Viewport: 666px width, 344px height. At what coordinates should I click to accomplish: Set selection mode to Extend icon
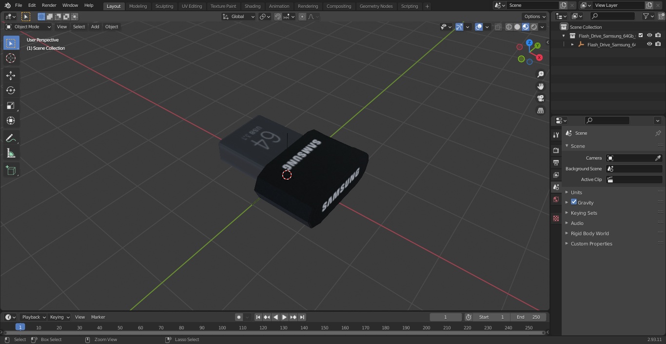tap(50, 17)
